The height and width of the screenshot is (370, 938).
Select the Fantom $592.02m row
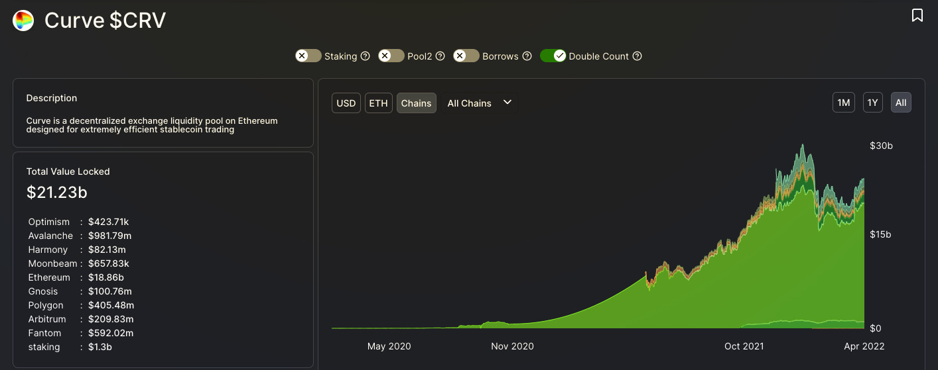point(81,333)
